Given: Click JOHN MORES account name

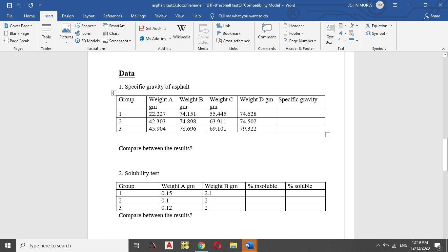Looking at the screenshot, I should pyautogui.click(x=360, y=5).
